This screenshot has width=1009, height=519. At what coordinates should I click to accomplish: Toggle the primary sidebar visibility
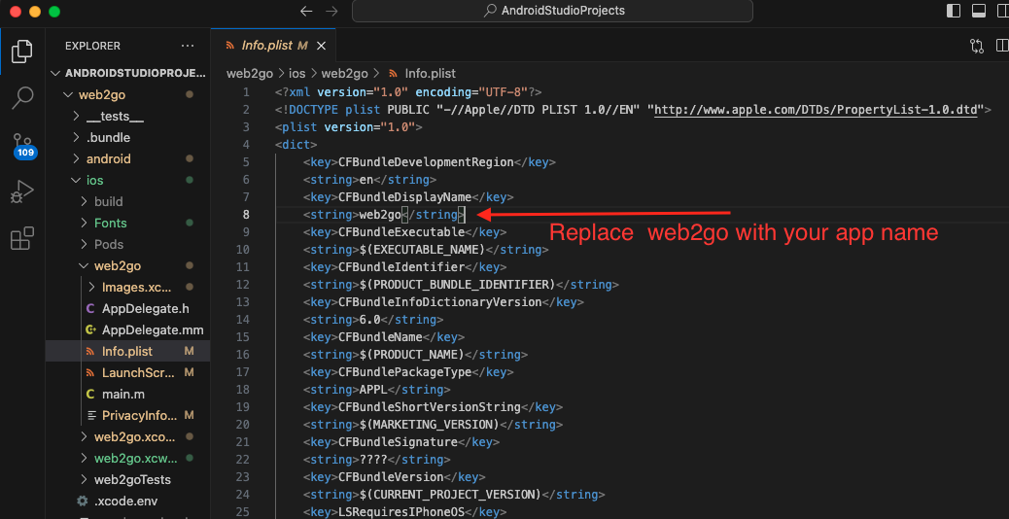[952, 11]
